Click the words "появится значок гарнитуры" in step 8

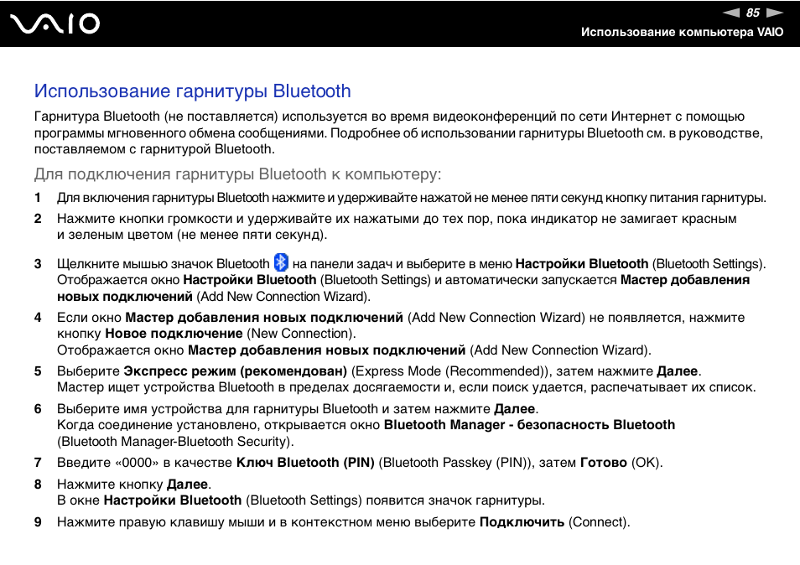pos(455,500)
